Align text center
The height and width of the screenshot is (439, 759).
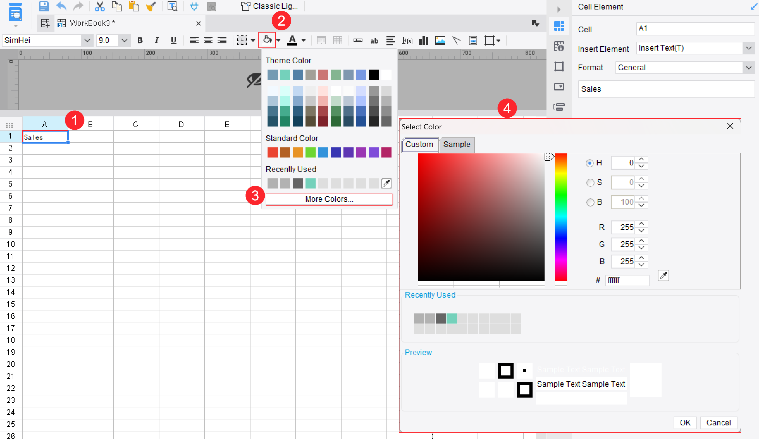208,40
